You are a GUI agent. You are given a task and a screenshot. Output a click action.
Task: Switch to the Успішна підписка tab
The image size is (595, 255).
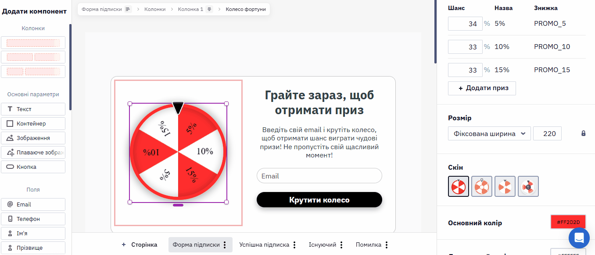264,245
